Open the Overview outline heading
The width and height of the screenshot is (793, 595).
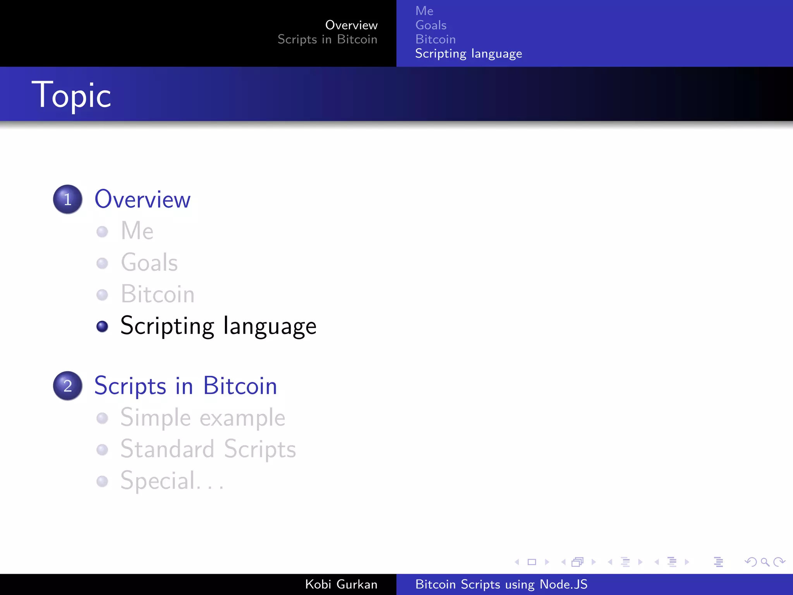142,199
